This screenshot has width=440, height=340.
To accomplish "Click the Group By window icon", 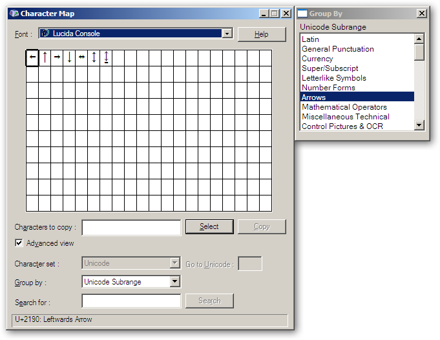I will pyautogui.click(x=302, y=13).
